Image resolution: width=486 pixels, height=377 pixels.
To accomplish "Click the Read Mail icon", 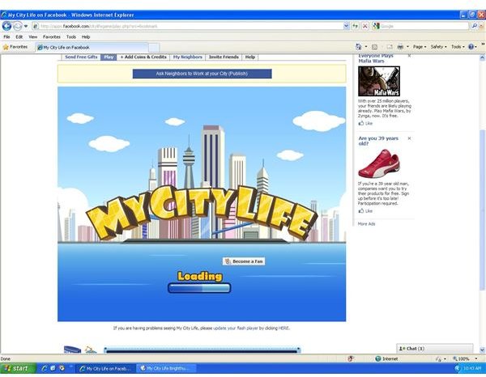I will (x=390, y=47).
